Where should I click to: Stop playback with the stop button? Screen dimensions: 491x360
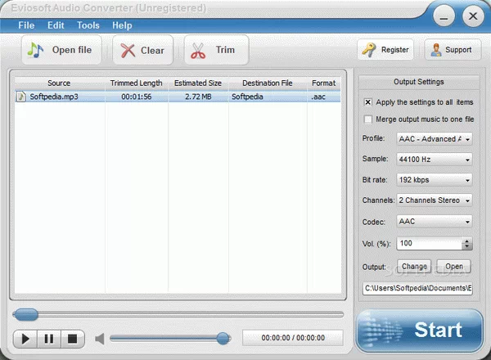(x=73, y=339)
